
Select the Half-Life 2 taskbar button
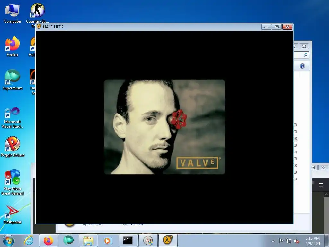tap(168, 241)
